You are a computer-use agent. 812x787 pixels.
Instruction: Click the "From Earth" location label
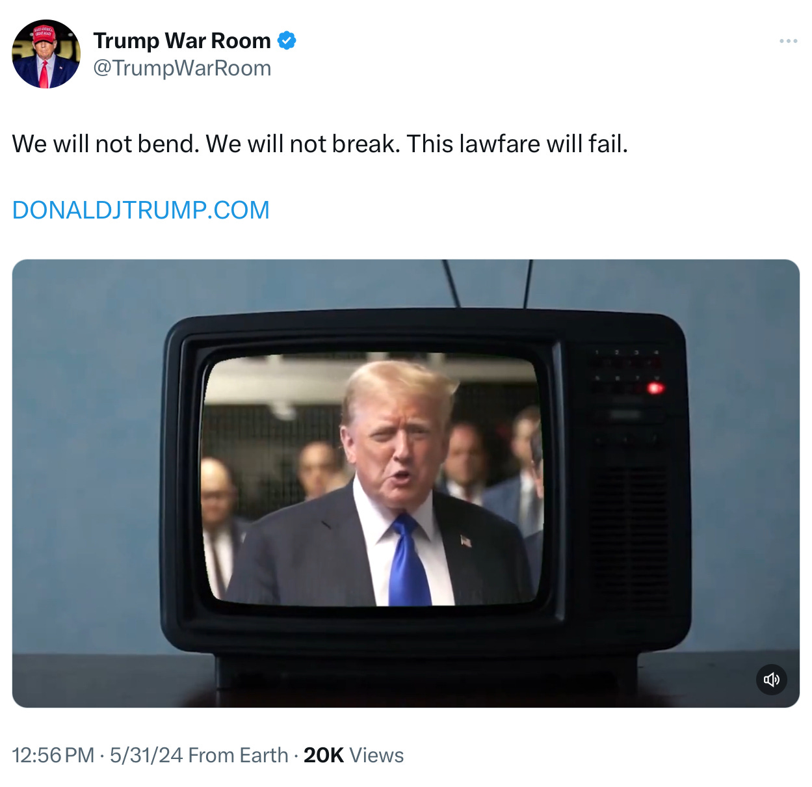238,755
